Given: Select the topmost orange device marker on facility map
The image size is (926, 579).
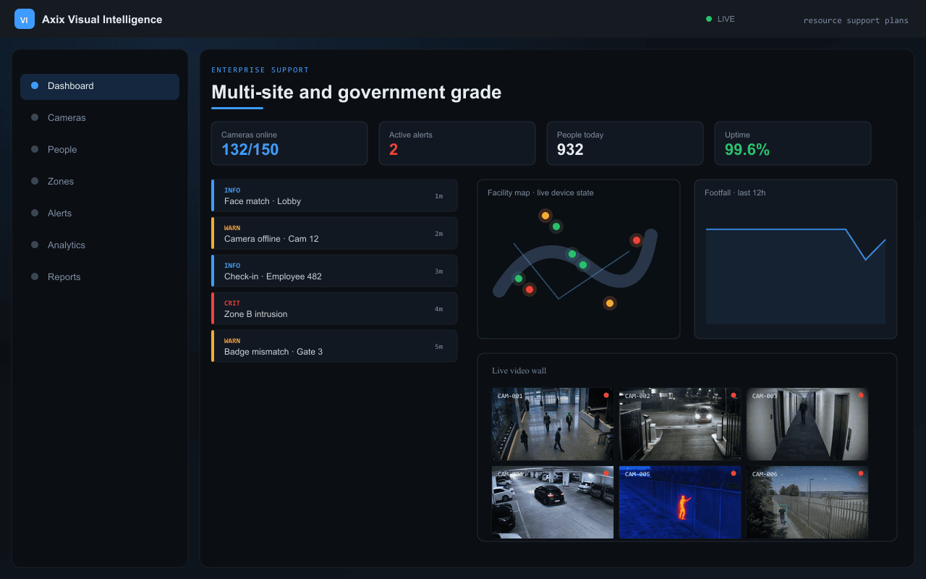Looking at the screenshot, I should click(x=545, y=216).
